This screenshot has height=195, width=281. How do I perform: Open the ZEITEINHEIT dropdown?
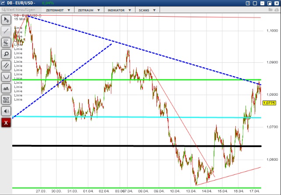point(58,10)
